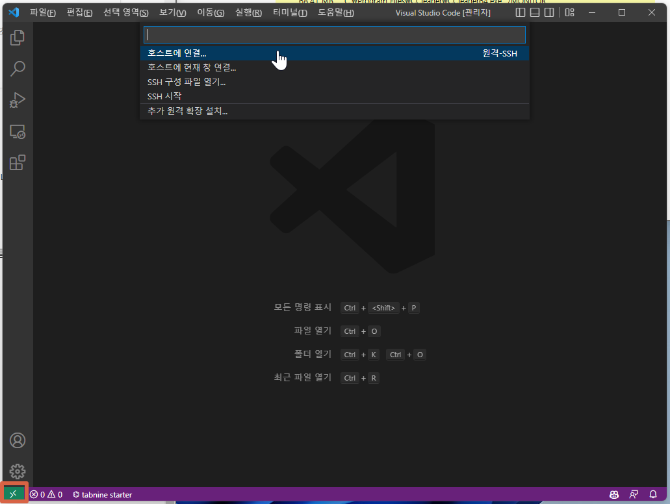Image resolution: width=670 pixels, height=504 pixels.
Task: Select 추가 원격 확장 설치... option
Action: point(335,111)
